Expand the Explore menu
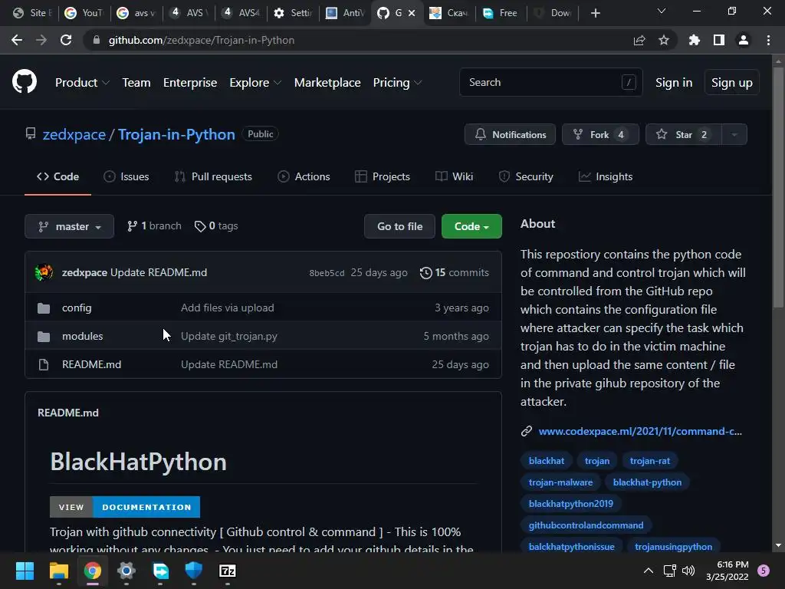The width and height of the screenshot is (785, 589). pyautogui.click(x=255, y=83)
